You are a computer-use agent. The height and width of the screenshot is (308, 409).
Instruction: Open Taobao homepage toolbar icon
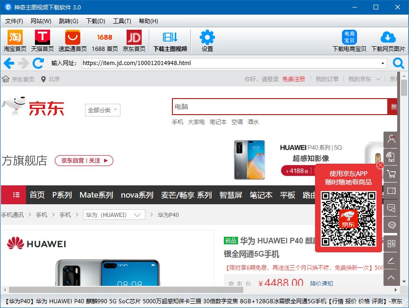(x=15, y=41)
